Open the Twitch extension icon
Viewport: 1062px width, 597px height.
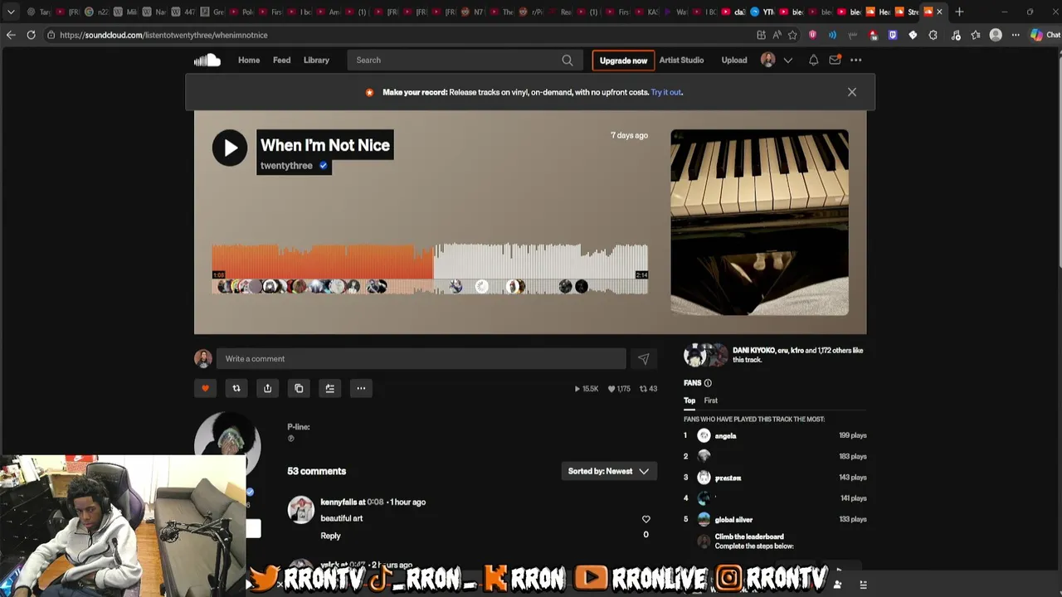(893, 35)
